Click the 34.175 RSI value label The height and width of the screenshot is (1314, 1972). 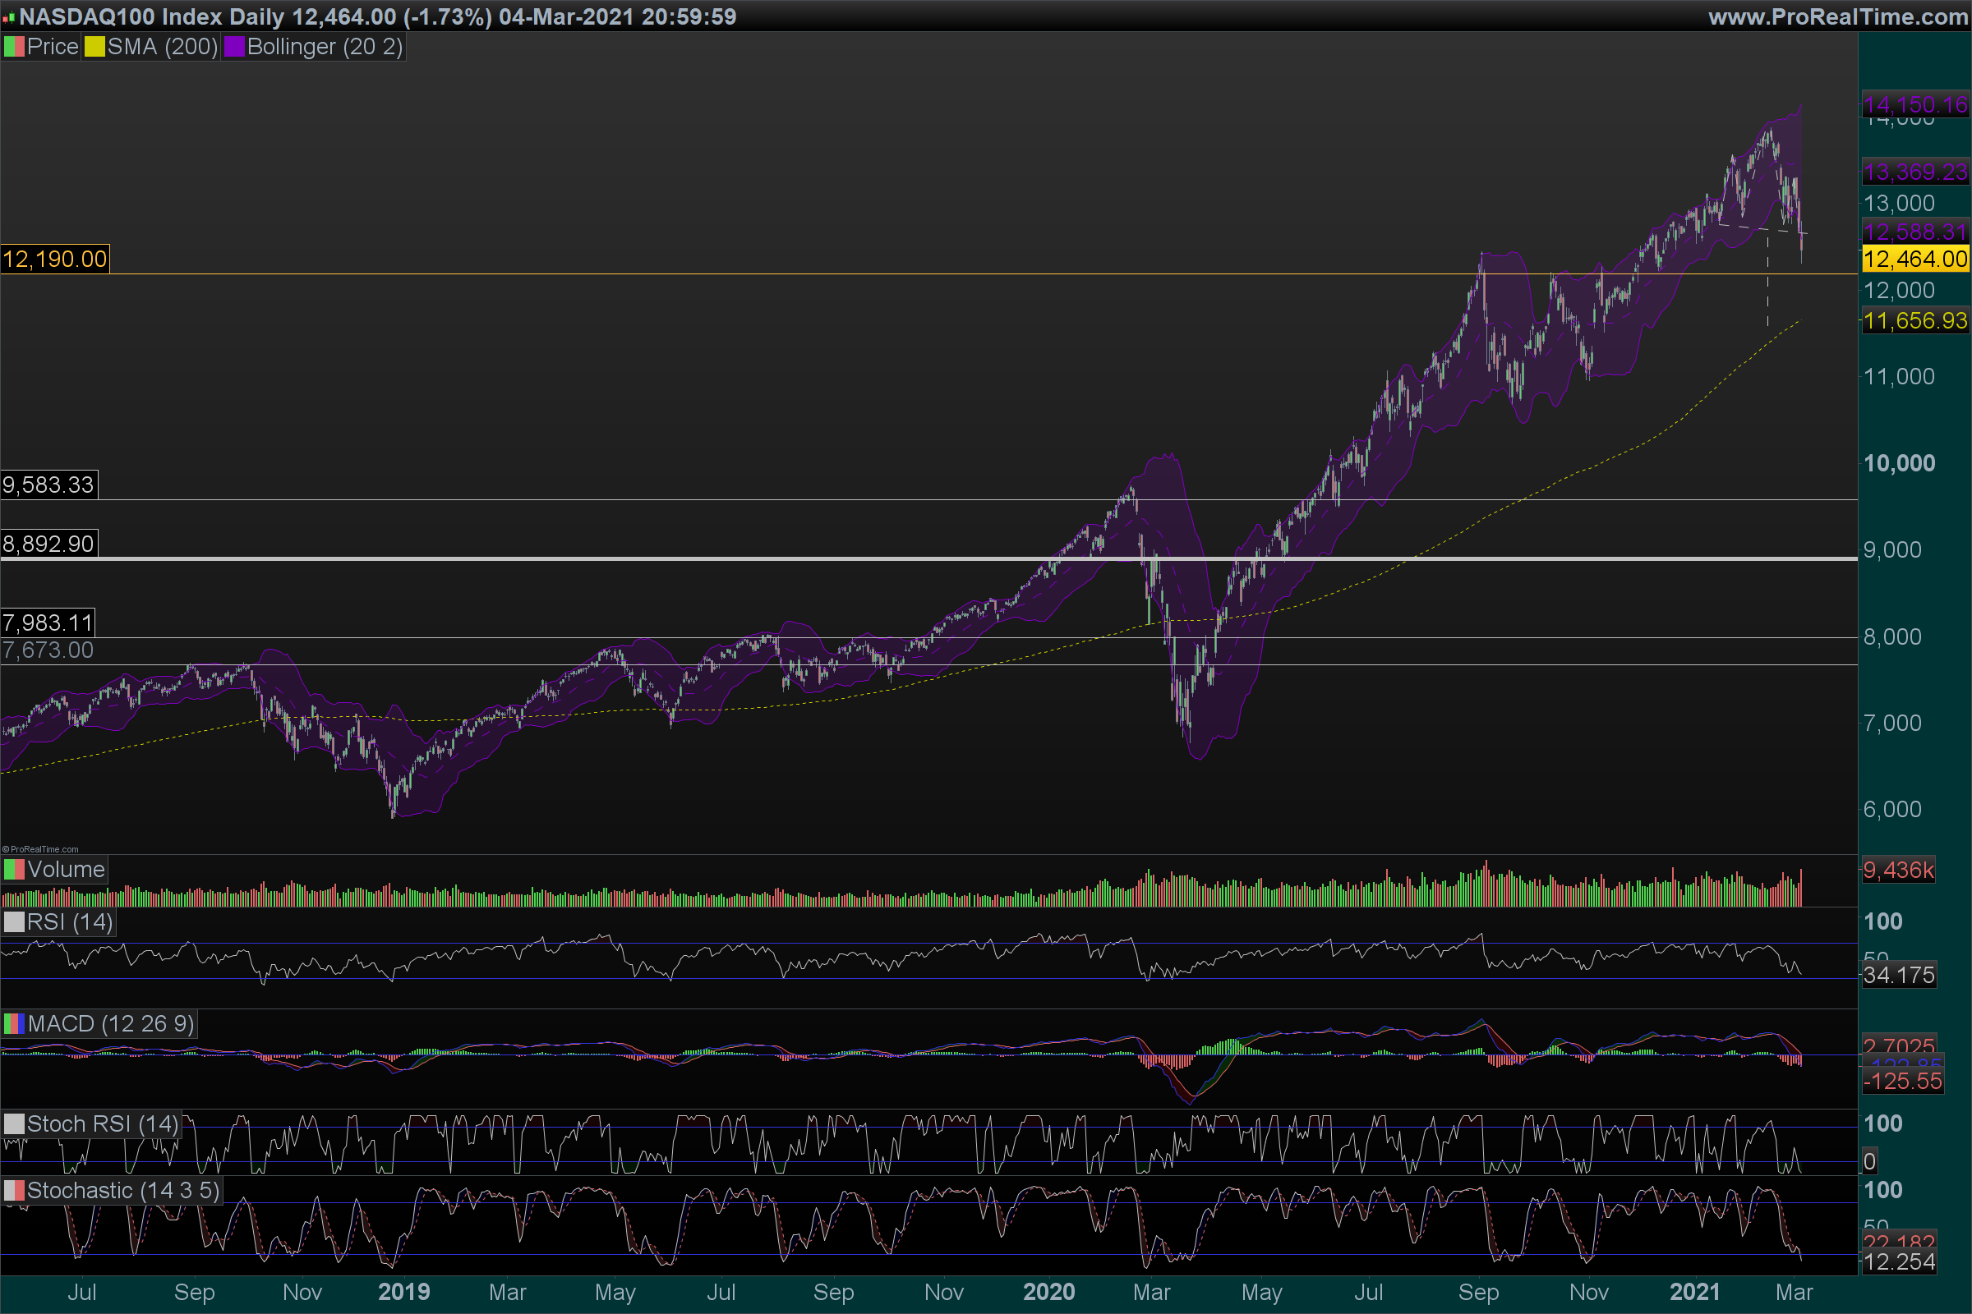coord(1899,975)
